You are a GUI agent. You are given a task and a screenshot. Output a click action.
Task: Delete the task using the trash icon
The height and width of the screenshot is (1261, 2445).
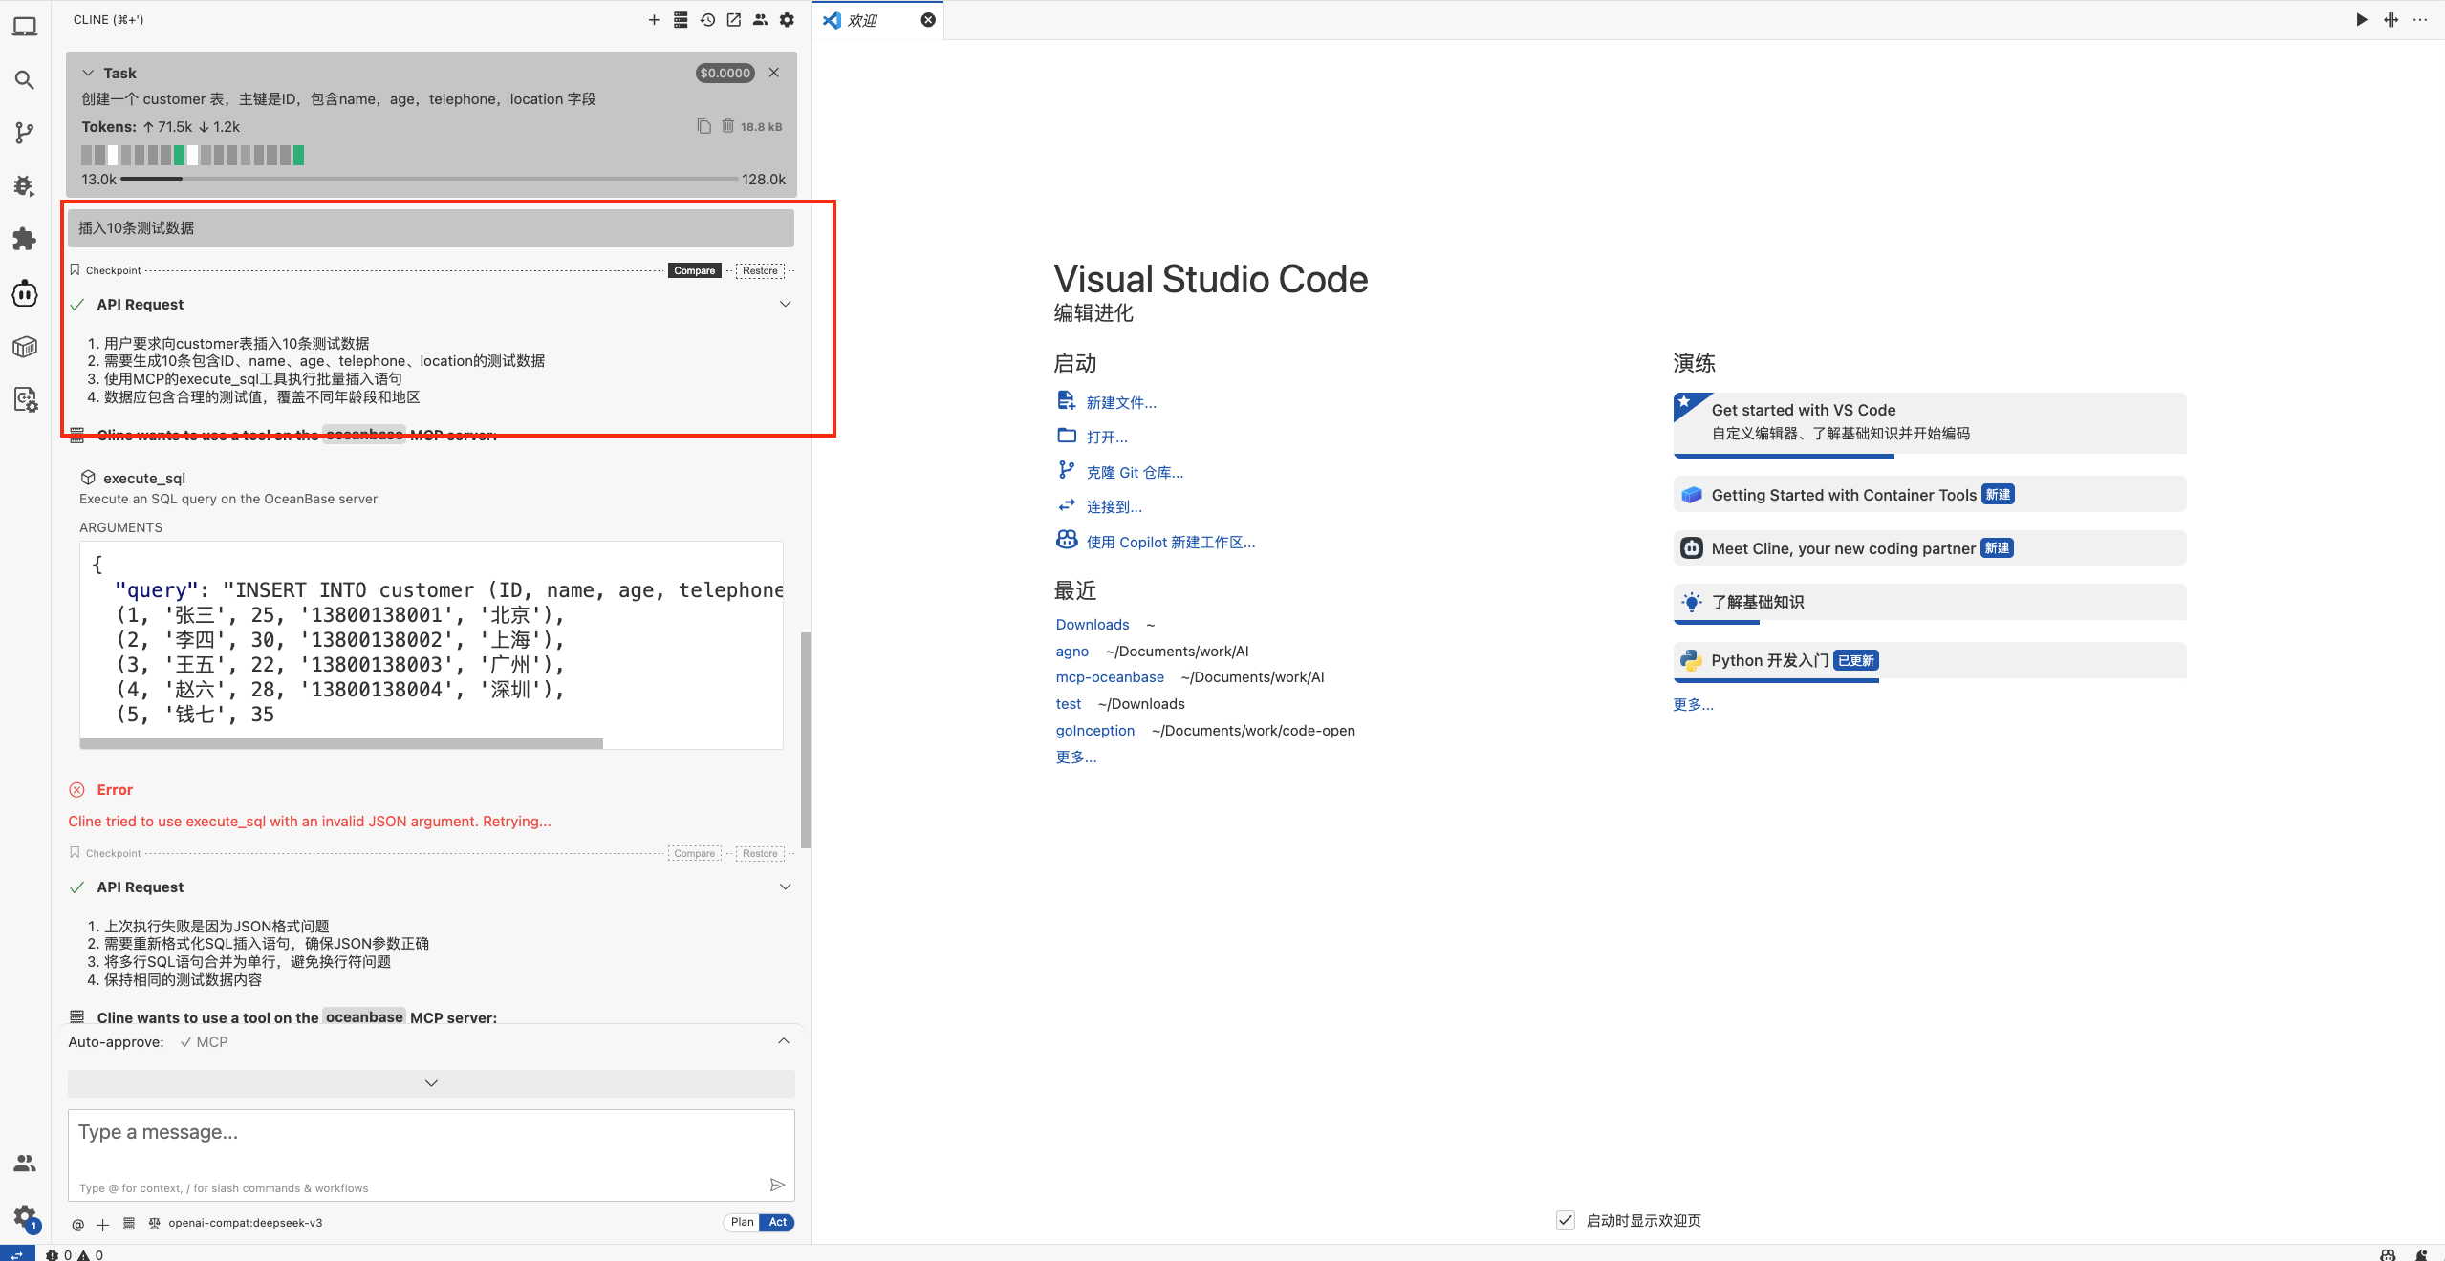(x=727, y=126)
